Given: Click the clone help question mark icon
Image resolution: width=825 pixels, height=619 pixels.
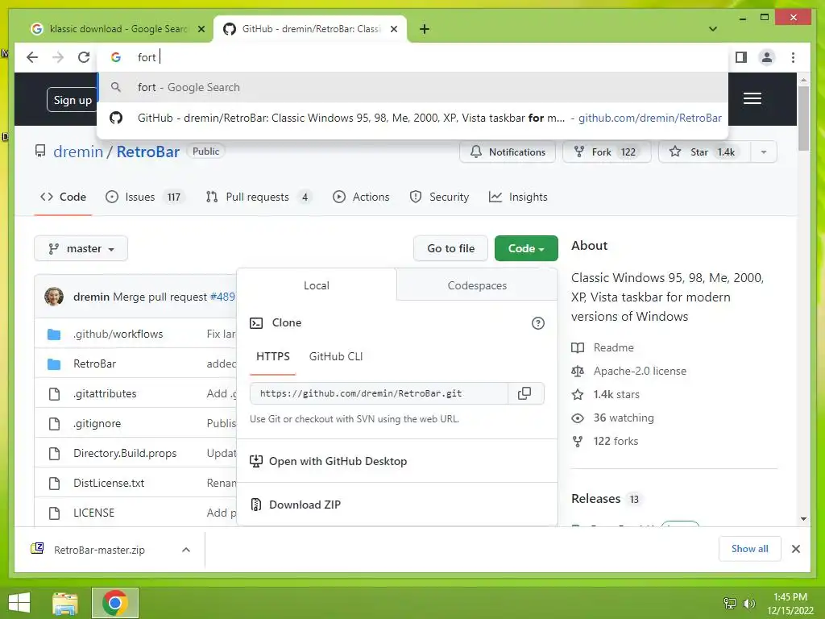Looking at the screenshot, I should [x=537, y=323].
